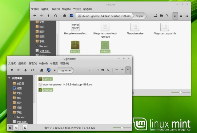The height and width of the screenshot is (133, 197).
Task: Adjust the zoom slider in ugnome window
Action: 122,128
